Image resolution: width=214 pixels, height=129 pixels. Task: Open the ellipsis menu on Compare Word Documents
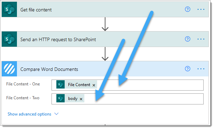click(201, 69)
